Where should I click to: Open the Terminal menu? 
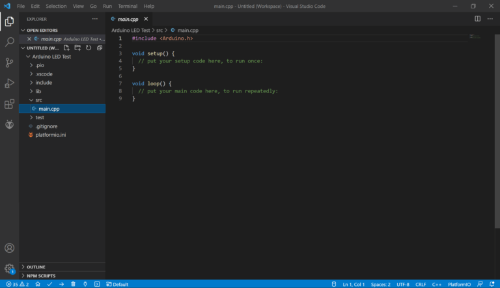click(x=128, y=6)
